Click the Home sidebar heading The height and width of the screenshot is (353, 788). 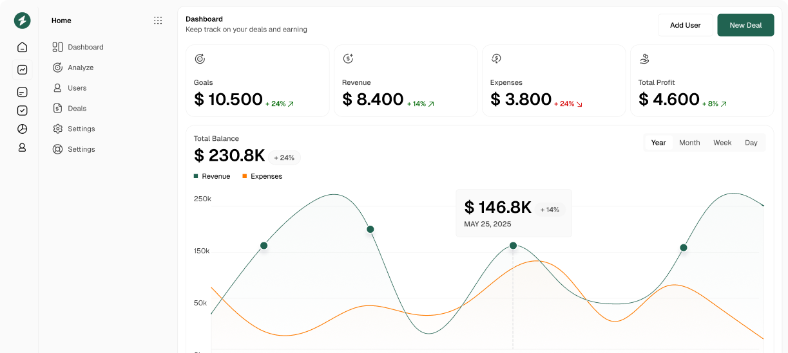point(61,21)
